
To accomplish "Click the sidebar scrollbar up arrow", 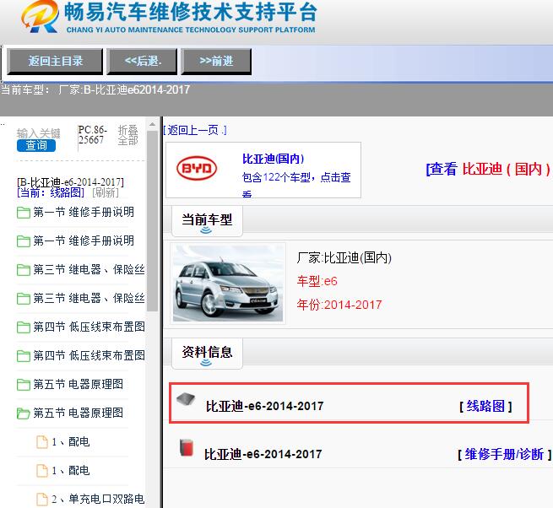I will 152,124.
